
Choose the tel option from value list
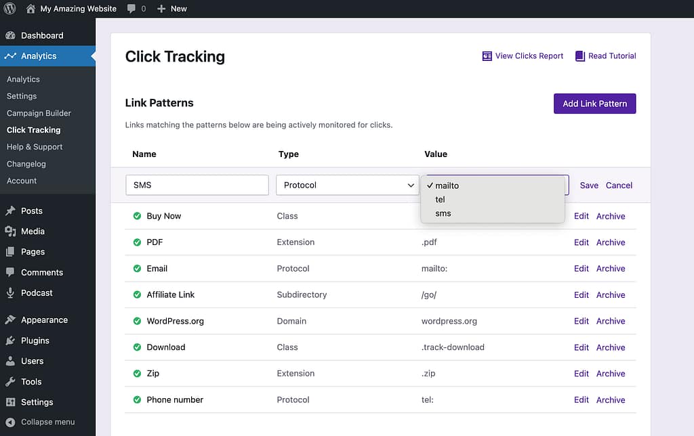point(441,200)
